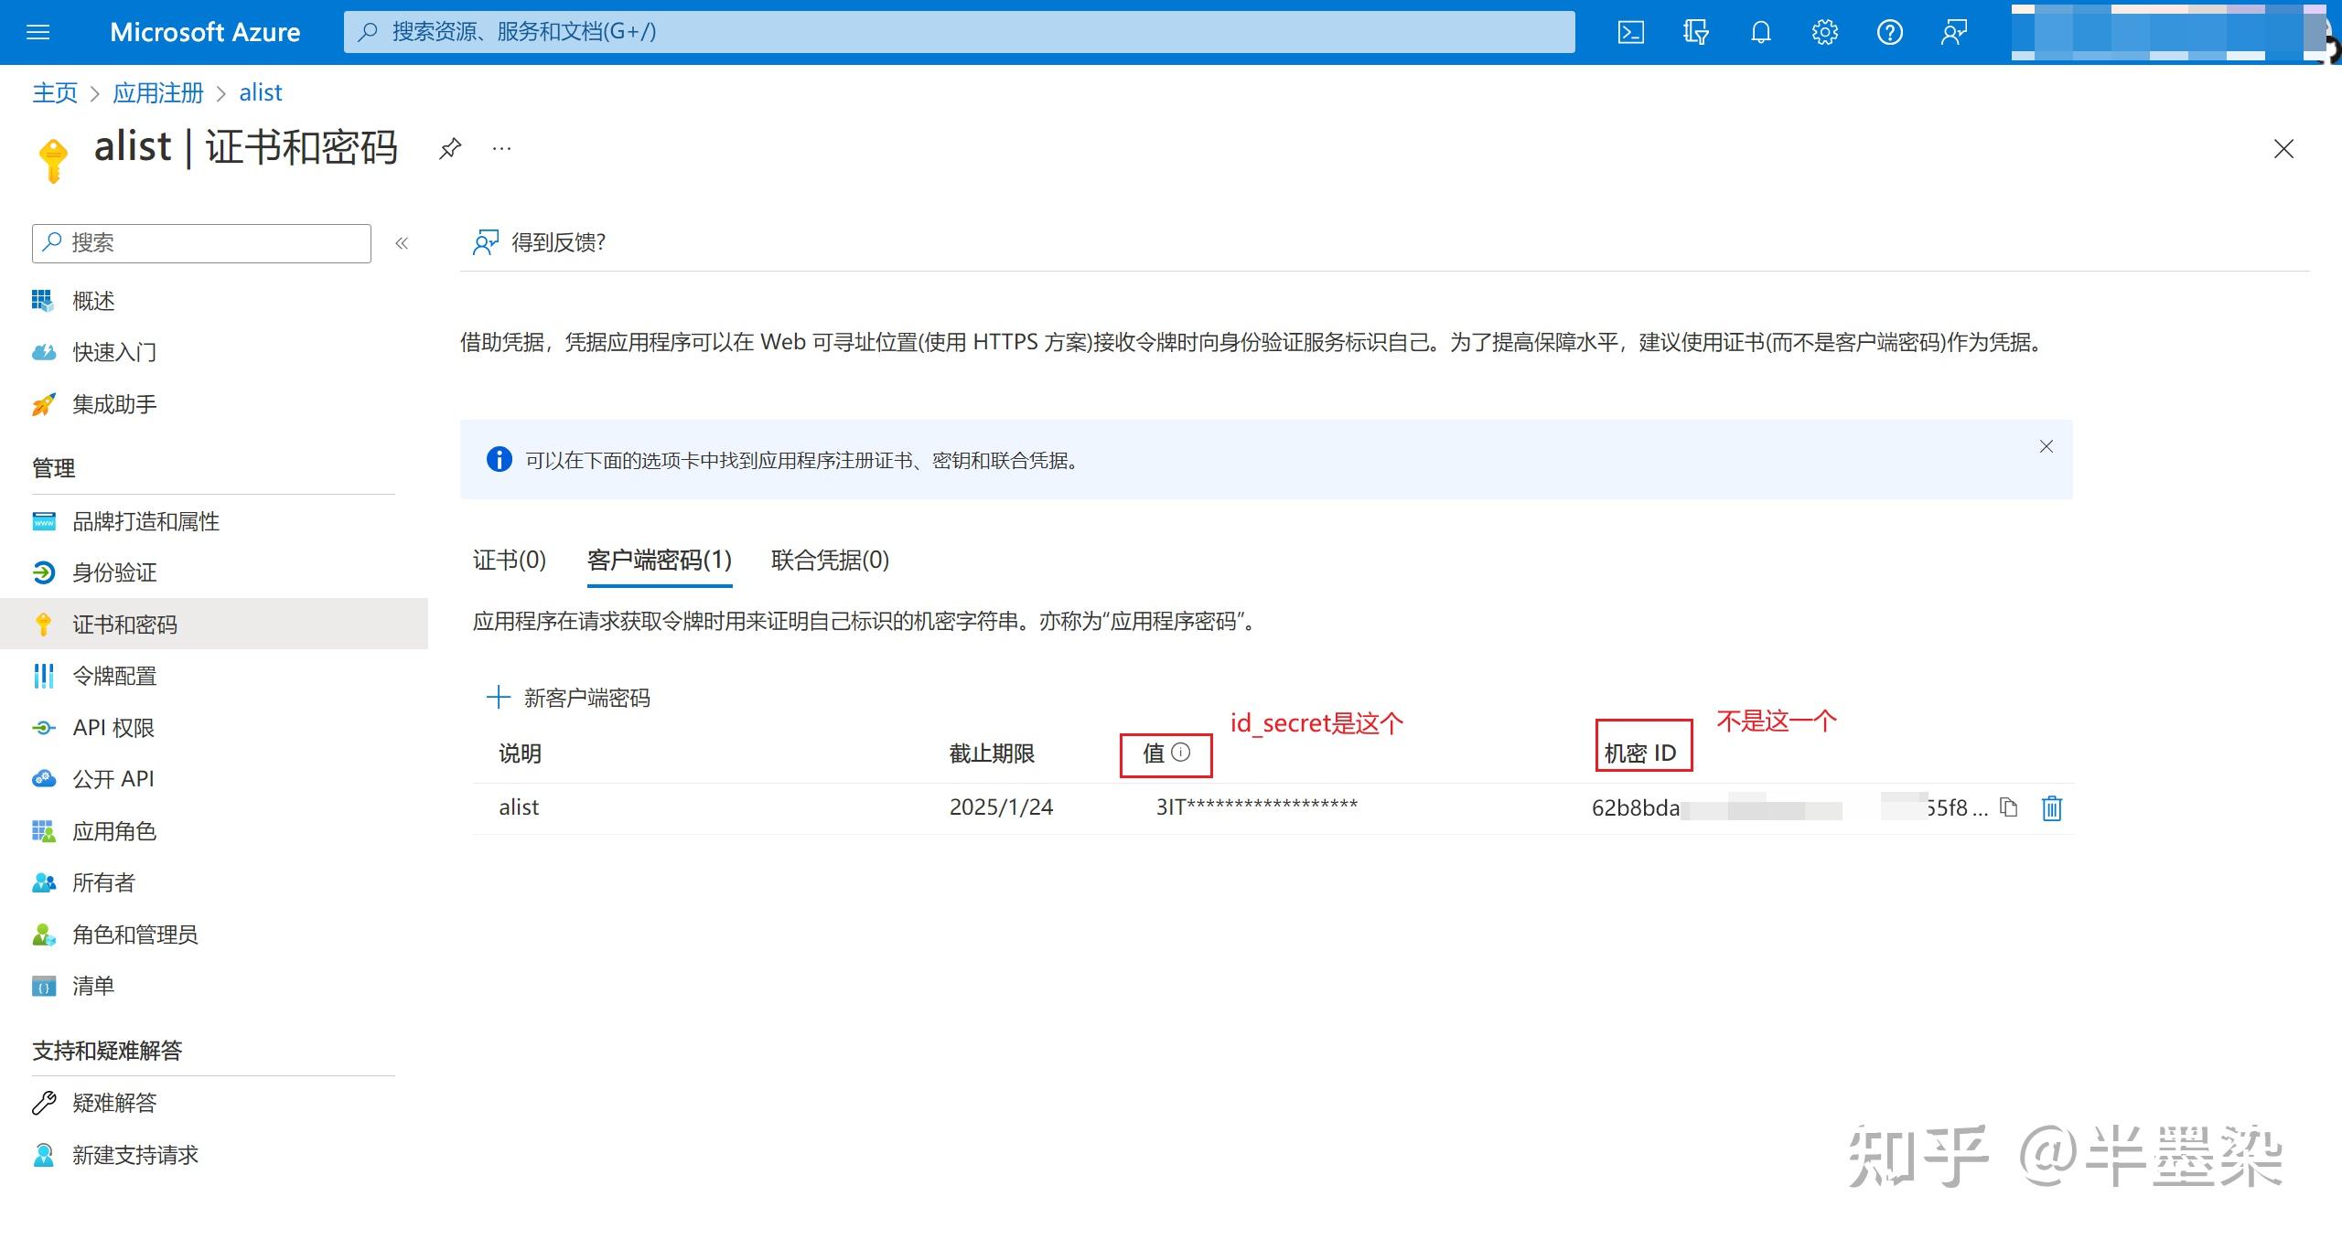This screenshot has height=1250, width=2342.
Task: Click the 截止期限 column header
Action: point(992,753)
